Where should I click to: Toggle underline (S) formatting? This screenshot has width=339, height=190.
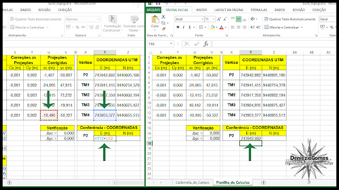tap(190, 27)
